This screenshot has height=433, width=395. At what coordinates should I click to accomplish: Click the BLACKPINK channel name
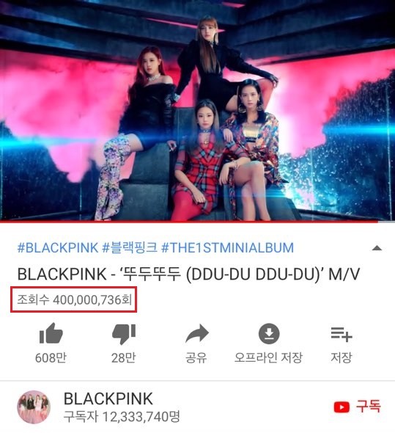(x=108, y=399)
